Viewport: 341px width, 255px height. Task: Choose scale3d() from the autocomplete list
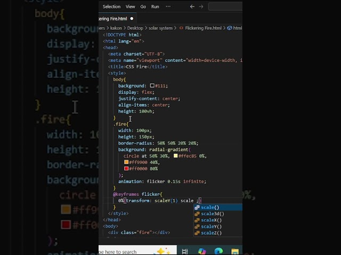pos(218,214)
